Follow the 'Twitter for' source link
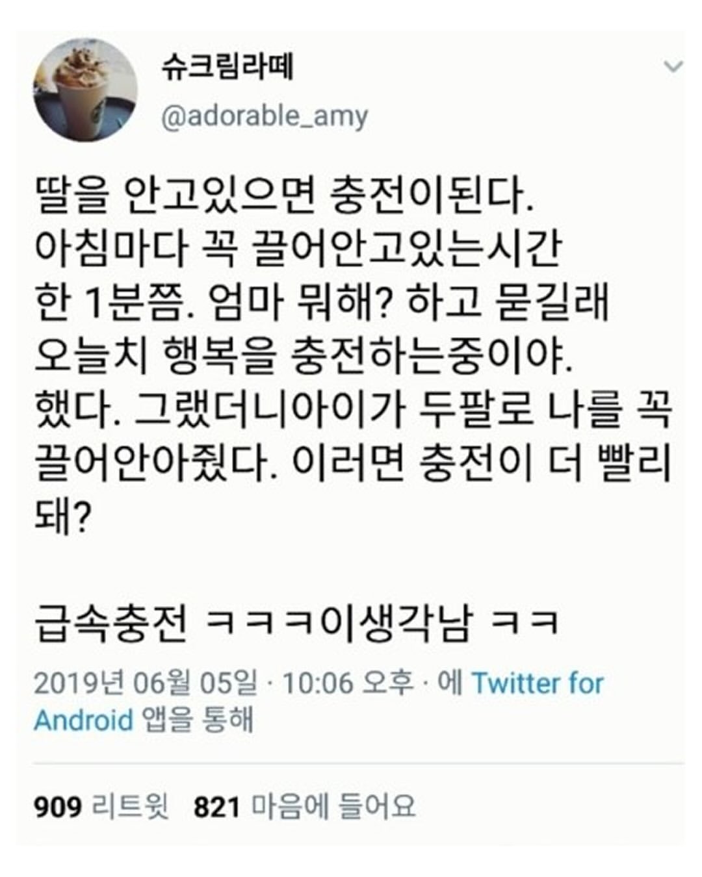The image size is (702, 877). (x=538, y=683)
